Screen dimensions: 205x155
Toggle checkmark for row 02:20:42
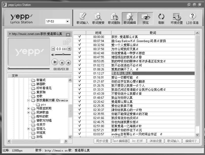tap(79, 102)
